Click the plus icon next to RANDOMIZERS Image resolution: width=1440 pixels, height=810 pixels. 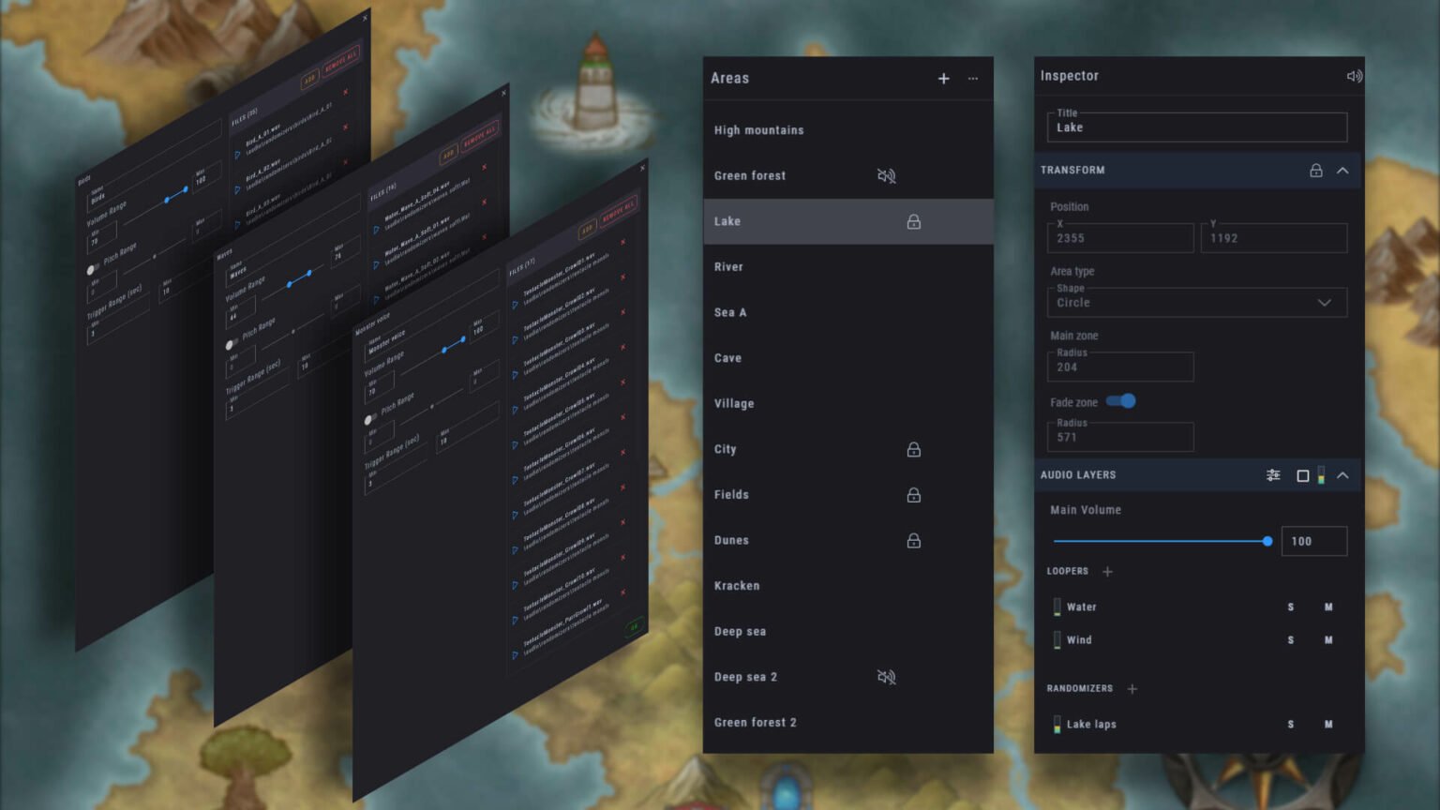coord(1132,689)
